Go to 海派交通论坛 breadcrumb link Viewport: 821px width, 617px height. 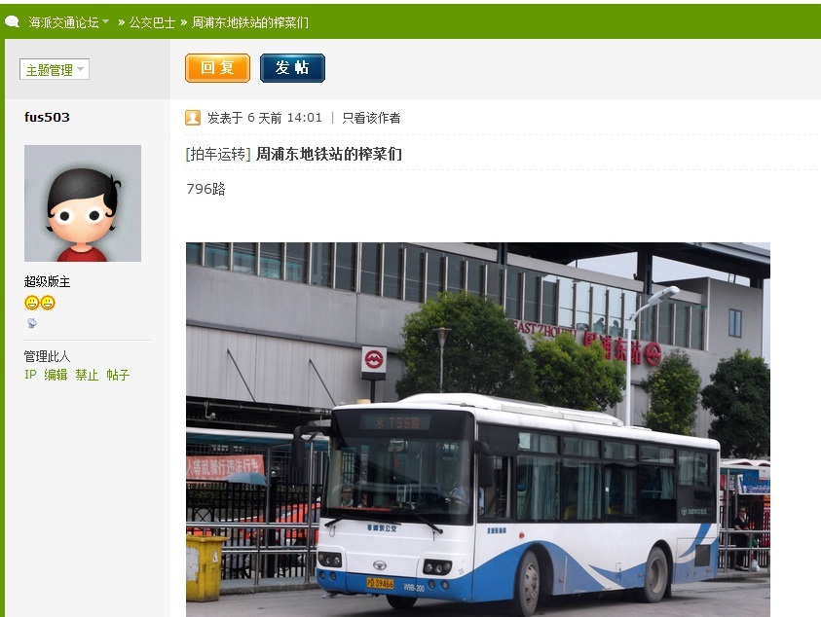(x=63, y=22)
